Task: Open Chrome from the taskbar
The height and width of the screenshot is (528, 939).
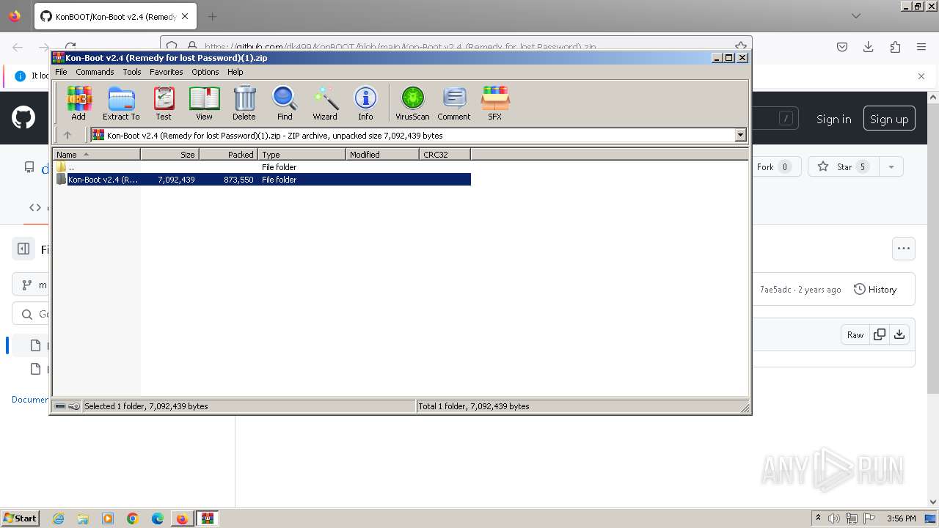Action: pos(133,518)
